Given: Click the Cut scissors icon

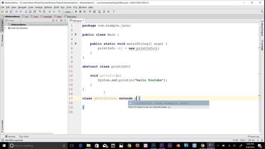Looking at the screenshot, I should point(26,12).
